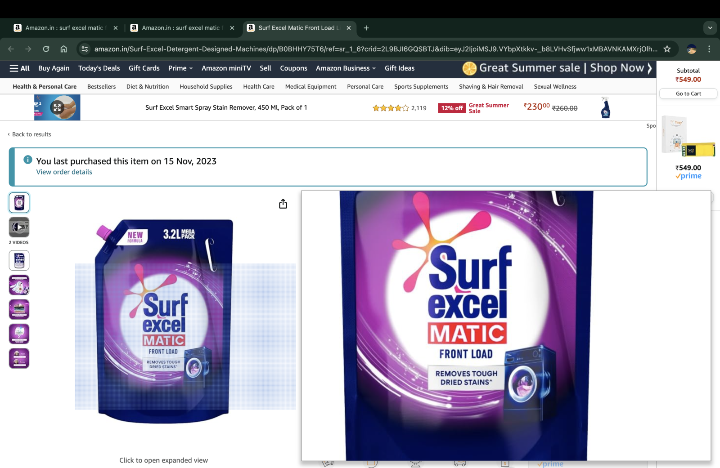The height and width of the screenshot is (468, 720).
Task: Click the 2,119 ratings count
Action: click(419, 108)
